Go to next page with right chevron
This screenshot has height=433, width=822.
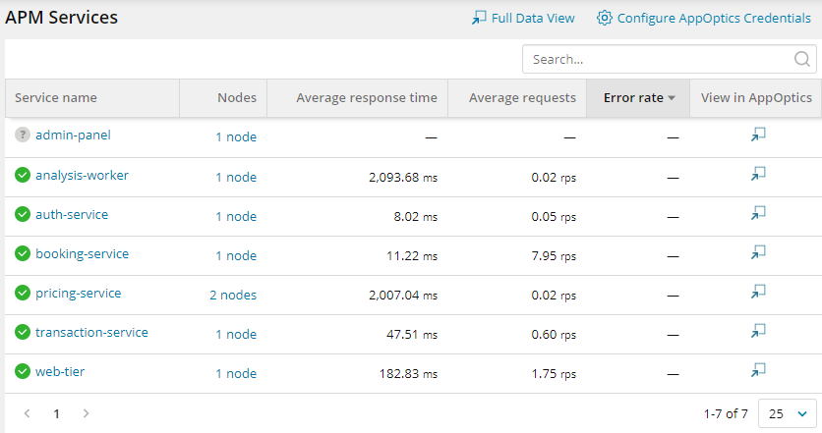point(86,413)
